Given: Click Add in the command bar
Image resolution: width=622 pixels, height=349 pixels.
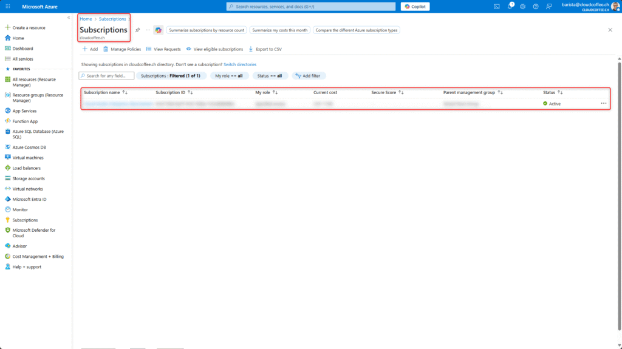Looking at the screenshot, I should point(90,49).
